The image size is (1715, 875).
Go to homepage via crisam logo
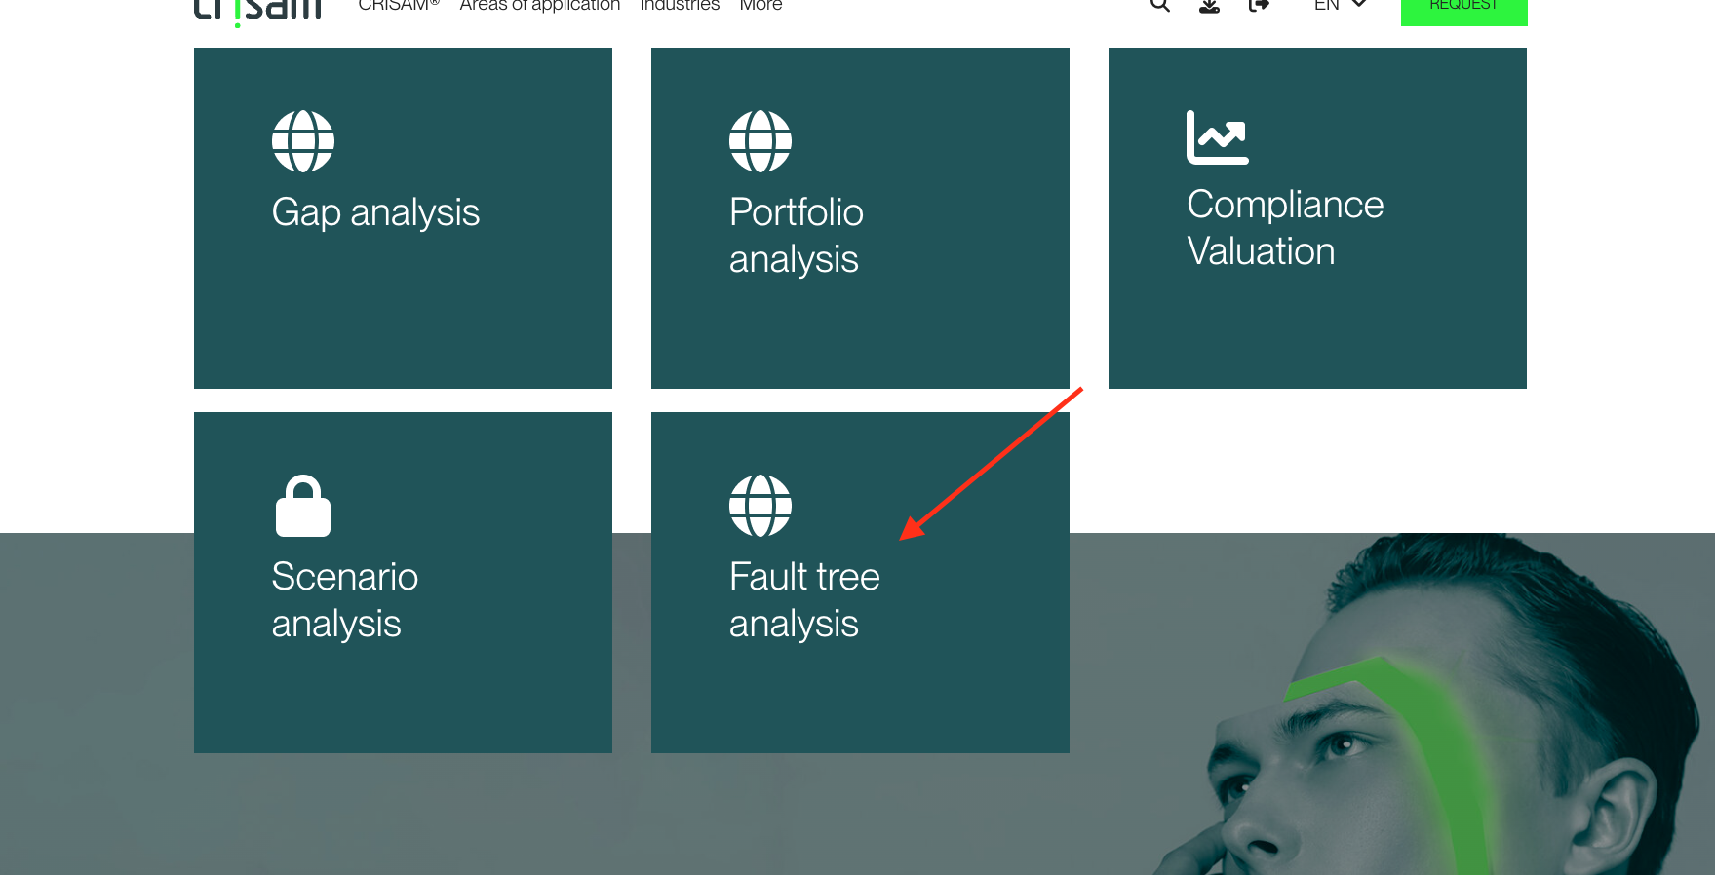pos(257,10)
